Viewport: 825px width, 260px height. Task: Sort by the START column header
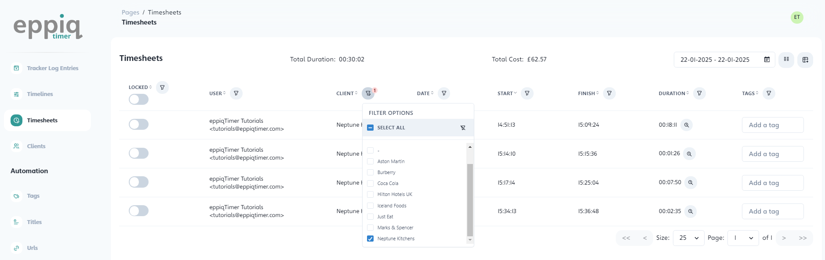coord(507,93)
